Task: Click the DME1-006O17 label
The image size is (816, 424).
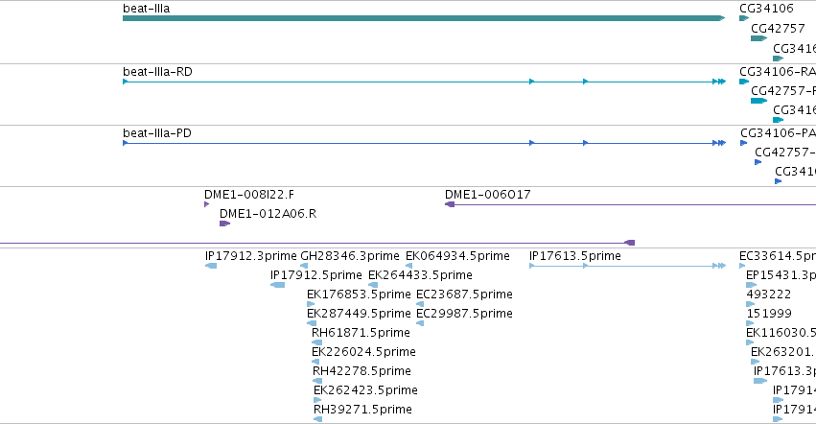Action: coord(488,195)
